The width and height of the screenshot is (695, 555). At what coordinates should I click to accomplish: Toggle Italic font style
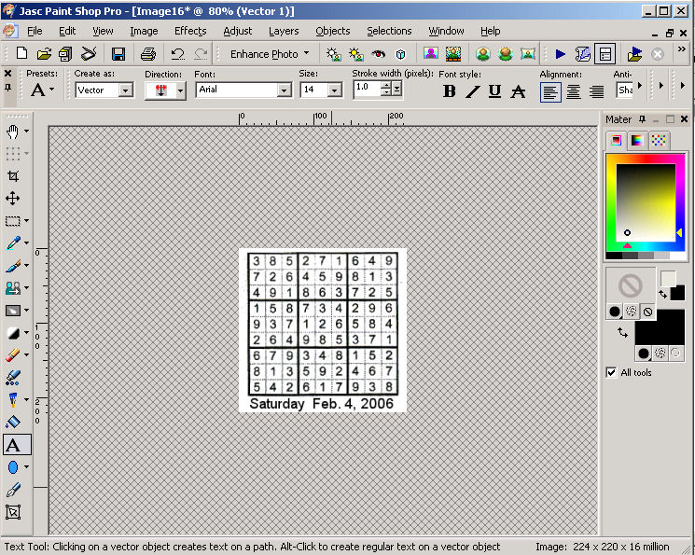tap(472, 90)
